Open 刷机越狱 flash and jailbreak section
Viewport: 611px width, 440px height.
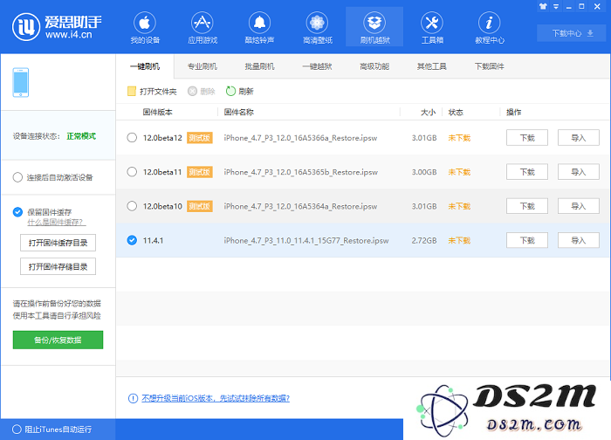[374, 28]
